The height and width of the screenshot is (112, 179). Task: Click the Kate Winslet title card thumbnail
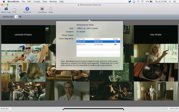pyautogui.click(x=156, y=35)
